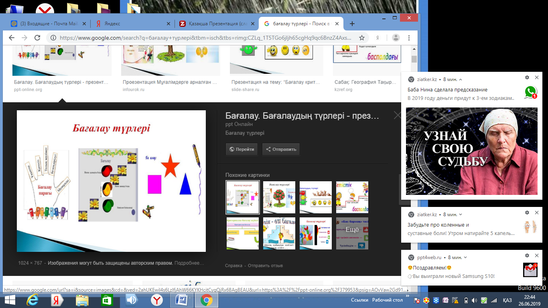Viewport: 548px width, 308px height.
Task: Open the infourok.ru Проезентация Мұғалімдерге result
Action: point(170,82)
